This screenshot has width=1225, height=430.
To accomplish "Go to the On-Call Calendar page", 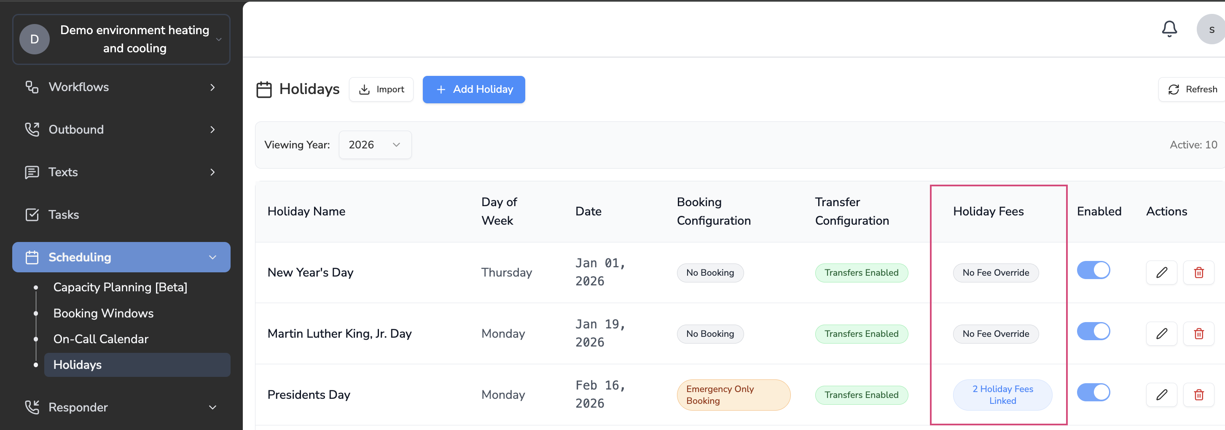I will pyautogui.click(x=101, y=339).
